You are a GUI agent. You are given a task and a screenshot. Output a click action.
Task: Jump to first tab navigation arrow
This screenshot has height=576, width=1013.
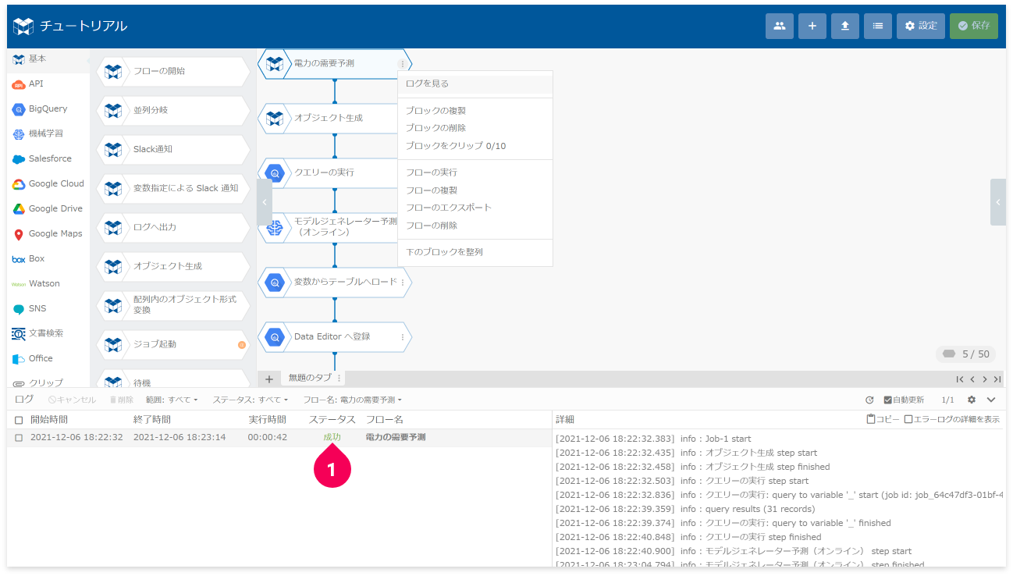pyautogui.click(x=960, y=379)
